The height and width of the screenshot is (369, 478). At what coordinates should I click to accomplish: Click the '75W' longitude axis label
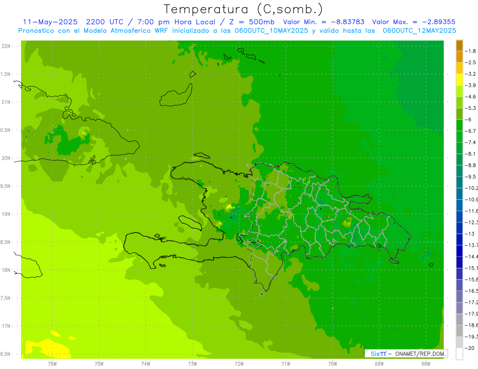[99, 363]
